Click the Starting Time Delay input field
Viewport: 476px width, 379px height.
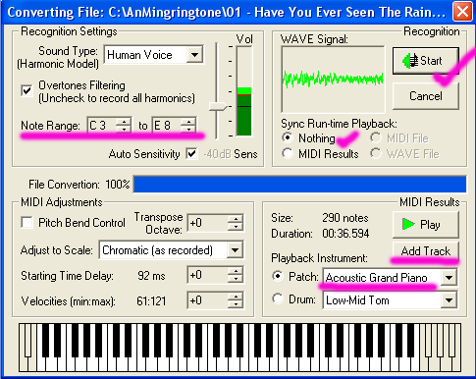(x=207, y=275)
